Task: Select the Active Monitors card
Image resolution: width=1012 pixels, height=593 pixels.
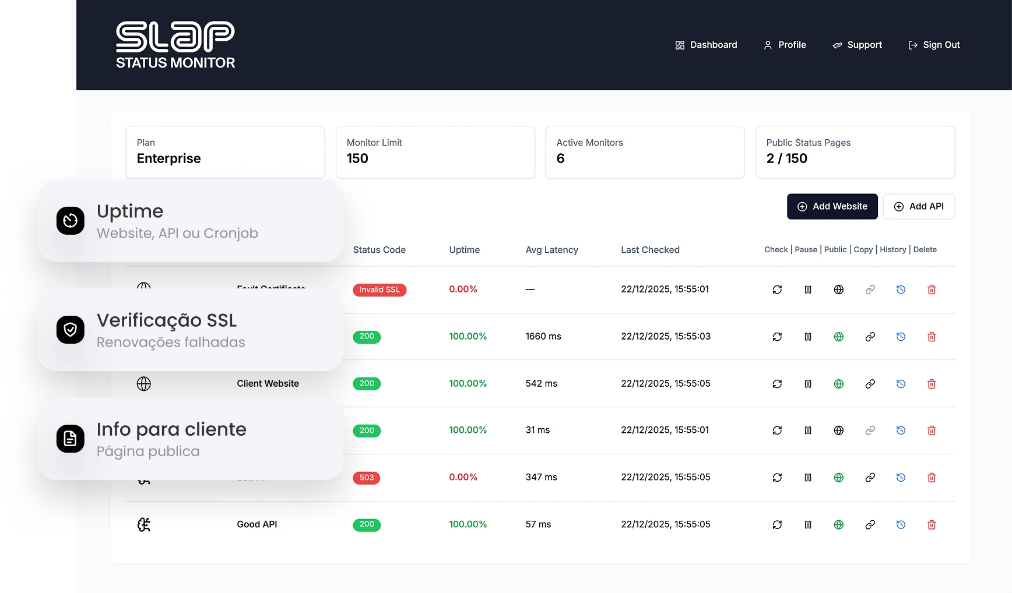Action: 645,152
